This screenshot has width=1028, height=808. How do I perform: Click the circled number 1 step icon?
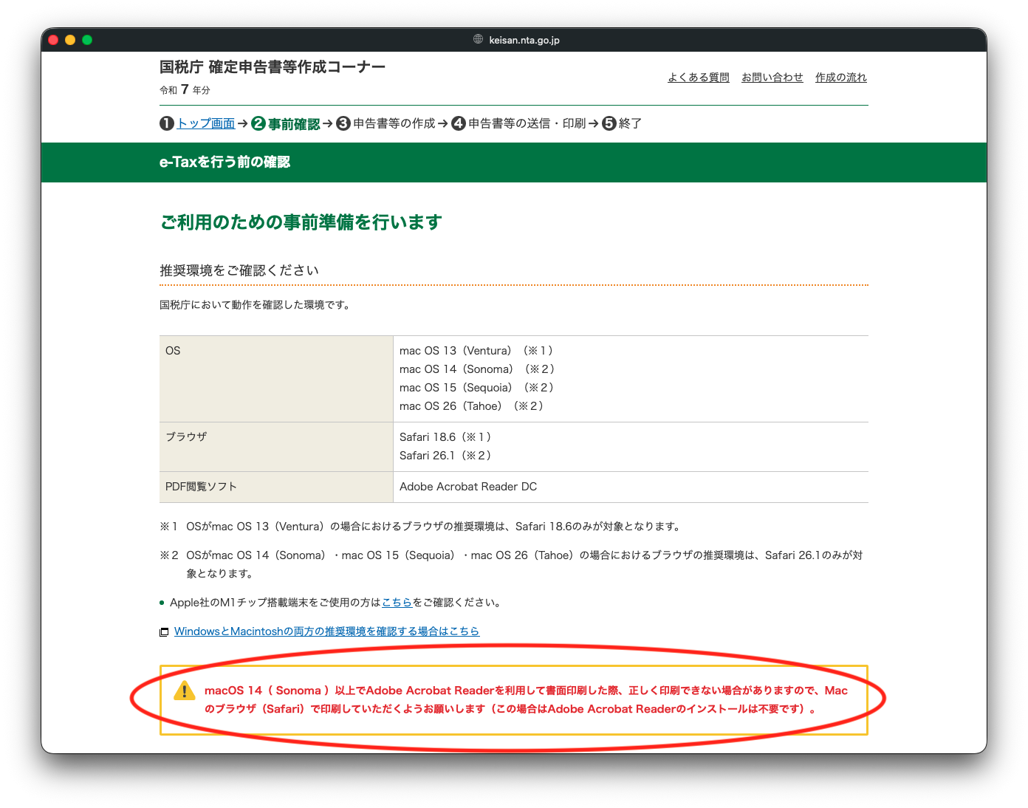coord(167,123)
